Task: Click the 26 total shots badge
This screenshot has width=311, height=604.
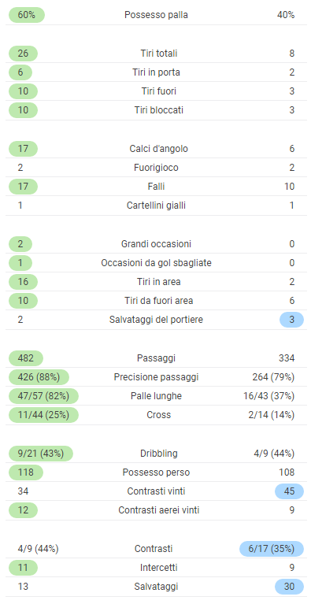Action: 23,54
